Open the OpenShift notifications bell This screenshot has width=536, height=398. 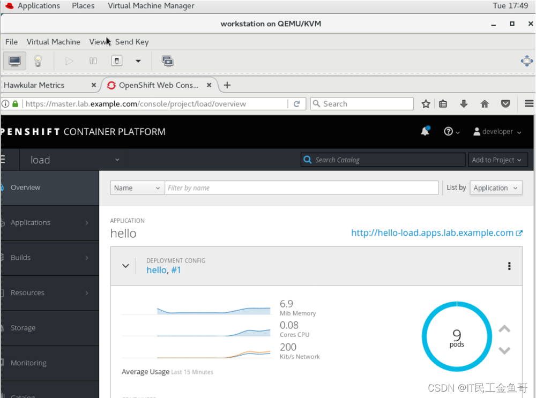[425, 131]
